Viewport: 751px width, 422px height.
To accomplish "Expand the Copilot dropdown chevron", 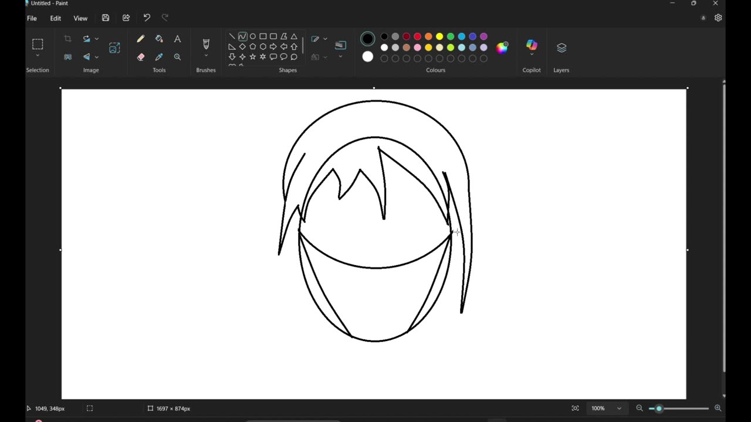I will [x=532, y=55].
